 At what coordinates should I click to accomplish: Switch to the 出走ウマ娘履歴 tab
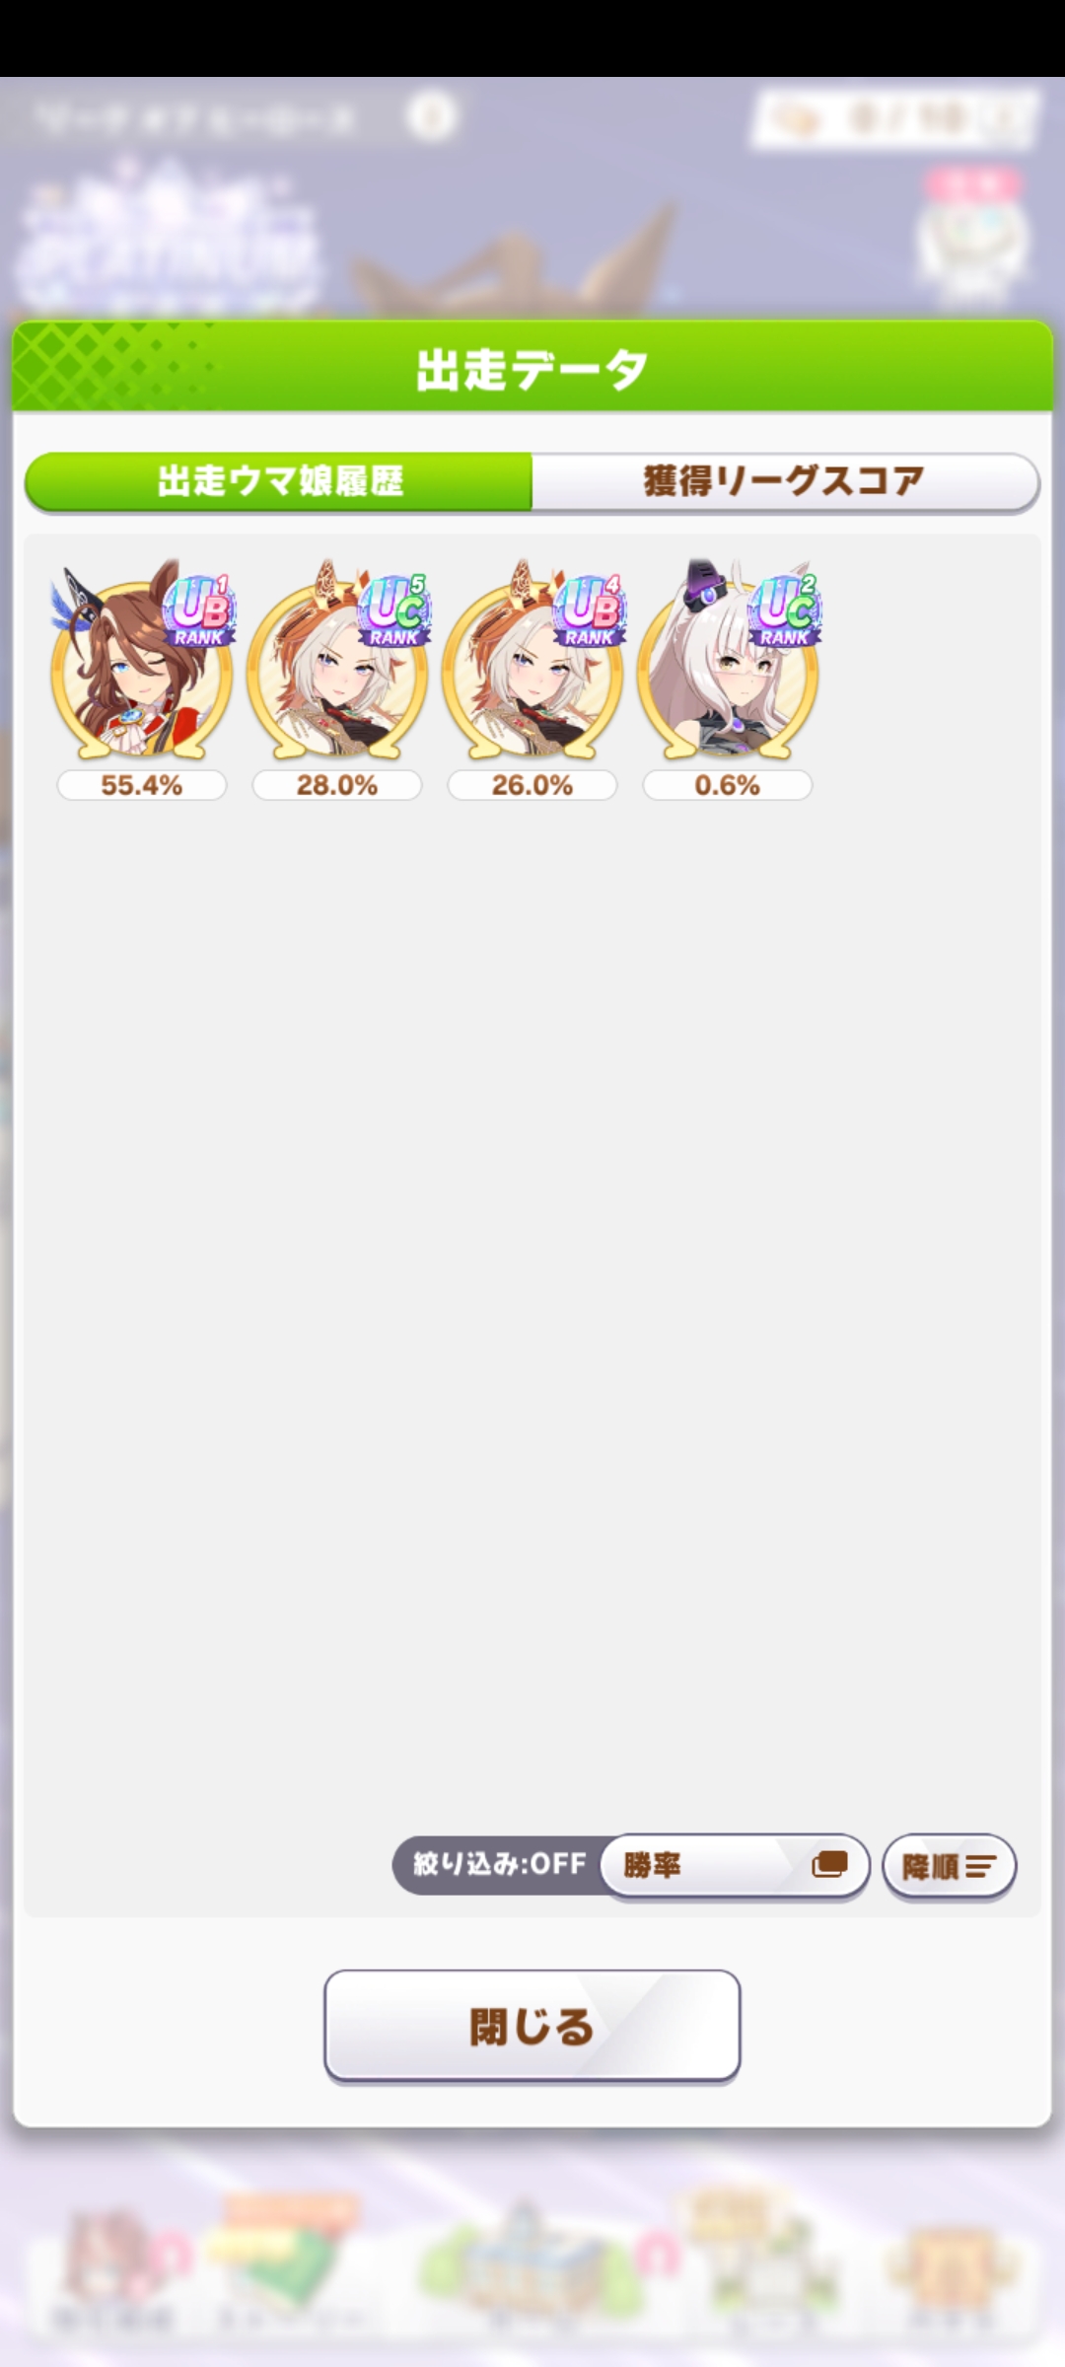point(279,481)
